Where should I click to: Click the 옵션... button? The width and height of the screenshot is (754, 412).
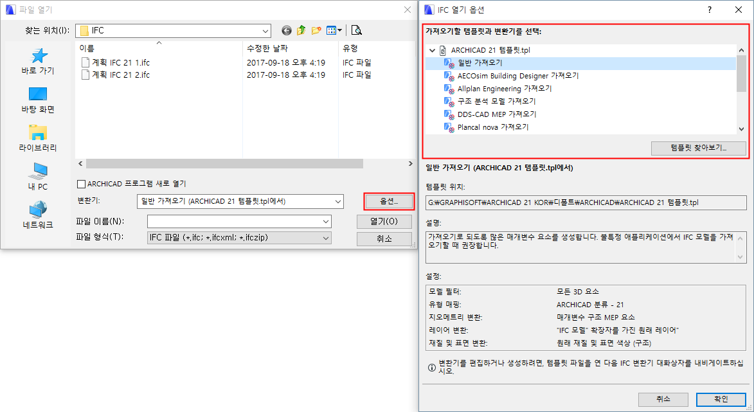click(389, 201)
